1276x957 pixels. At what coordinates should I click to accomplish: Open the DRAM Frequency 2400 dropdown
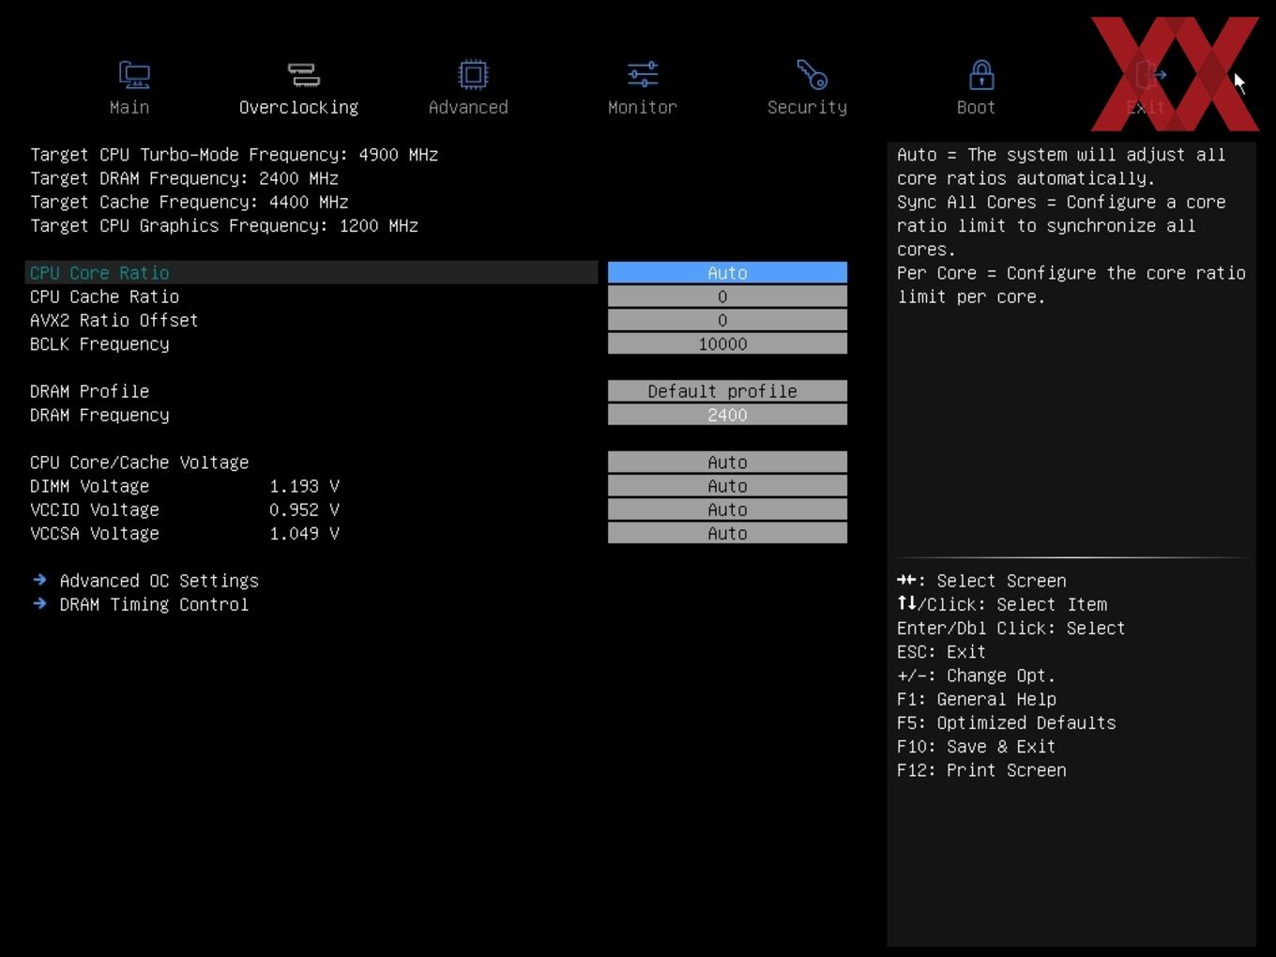click(727, 415)
